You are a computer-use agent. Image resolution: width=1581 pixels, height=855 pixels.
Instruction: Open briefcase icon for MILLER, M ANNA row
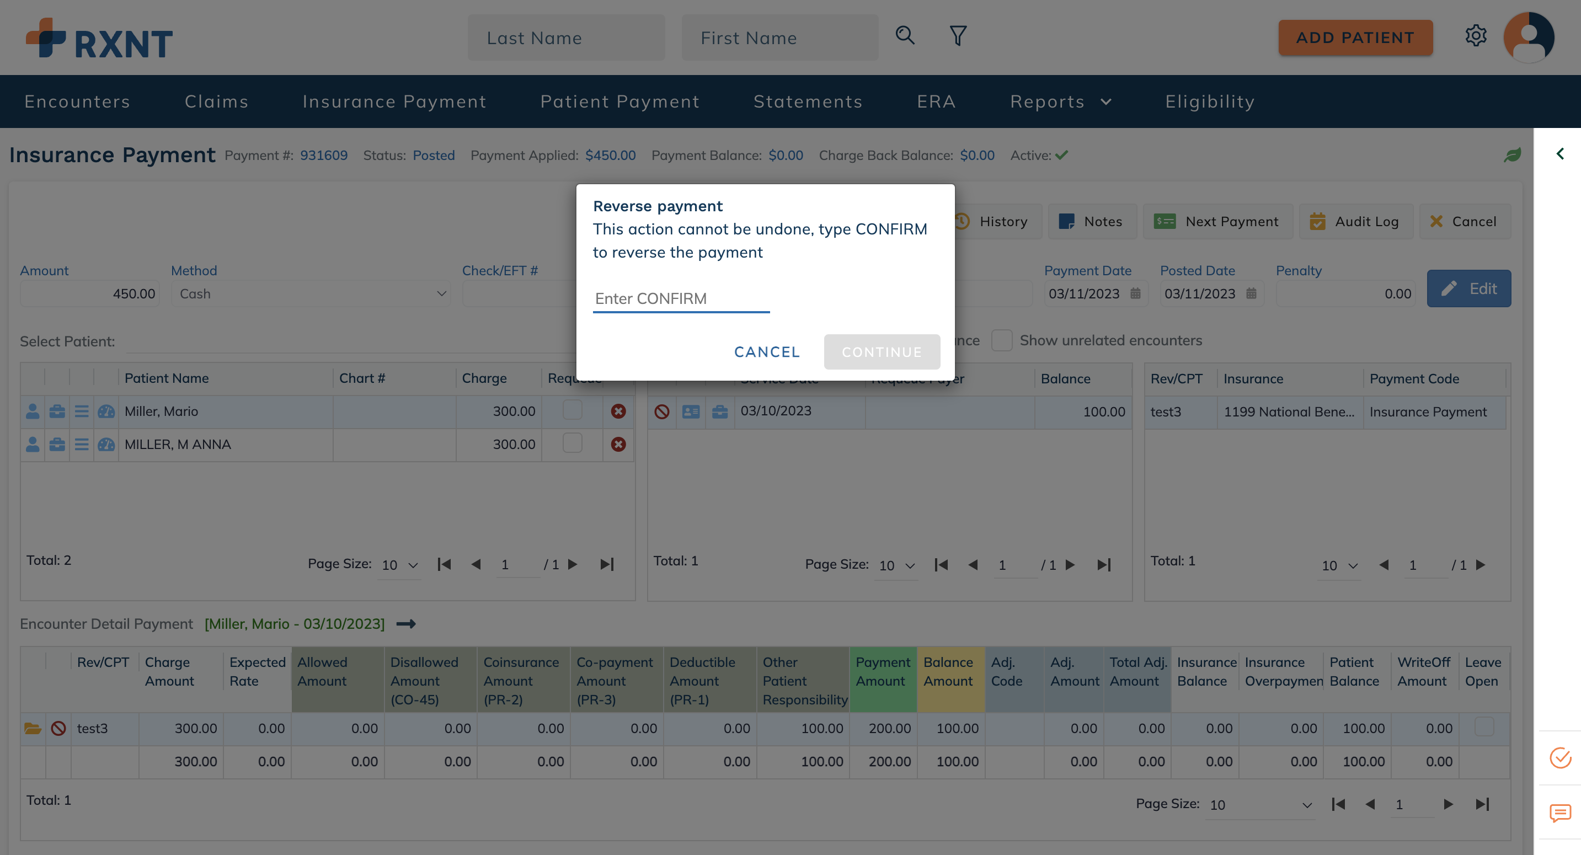(57, 445)
